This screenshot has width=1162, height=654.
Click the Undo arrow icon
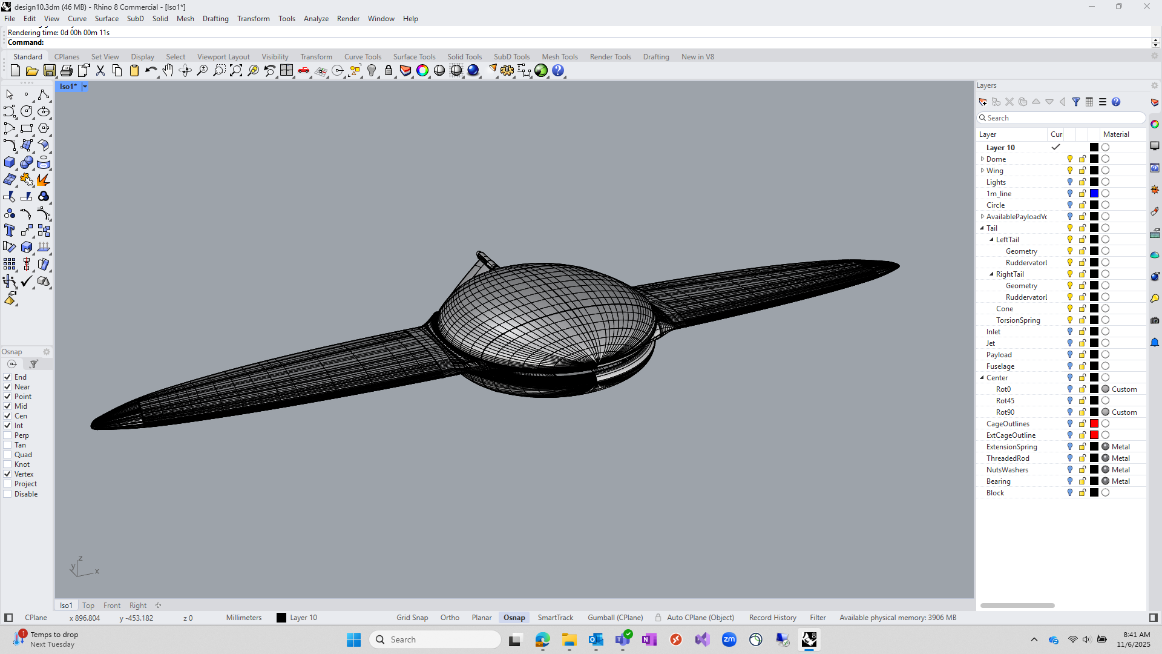(x=151, y=71)
